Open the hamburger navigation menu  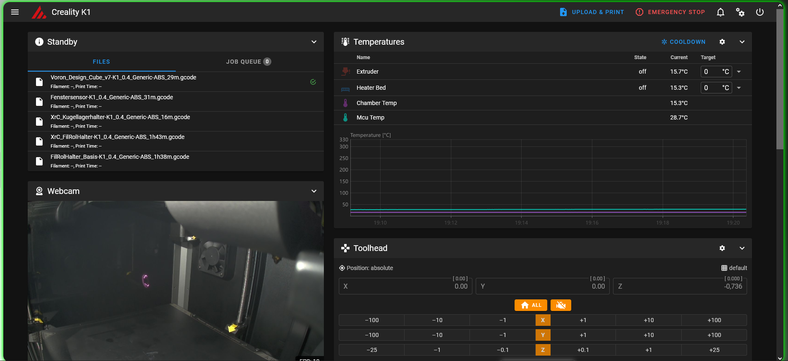click(15, 12)
